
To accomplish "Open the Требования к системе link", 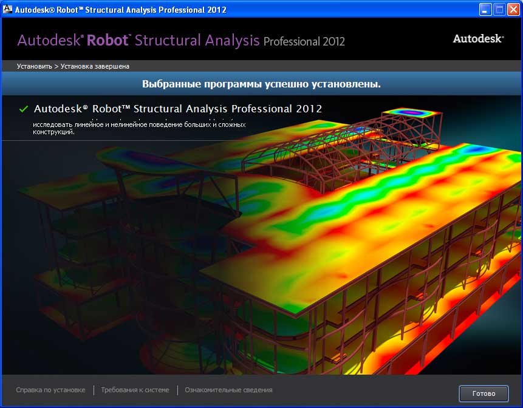I will [135, 390].
